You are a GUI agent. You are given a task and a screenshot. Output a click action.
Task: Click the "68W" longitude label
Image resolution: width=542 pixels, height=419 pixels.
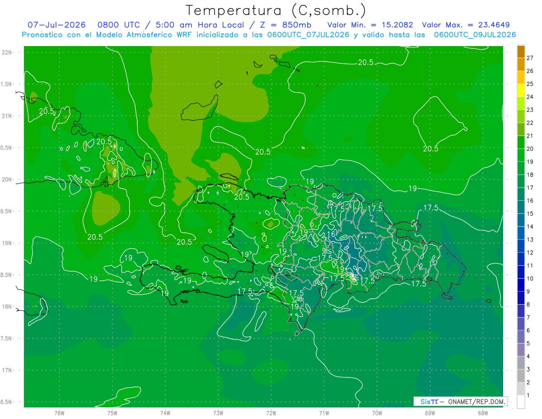(x=483, y=413)
